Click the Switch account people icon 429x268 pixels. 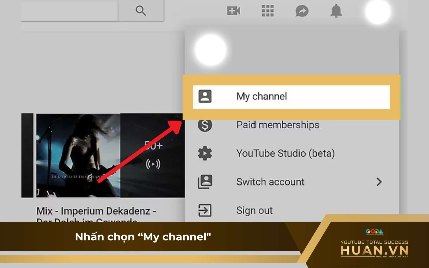[205, 182]
